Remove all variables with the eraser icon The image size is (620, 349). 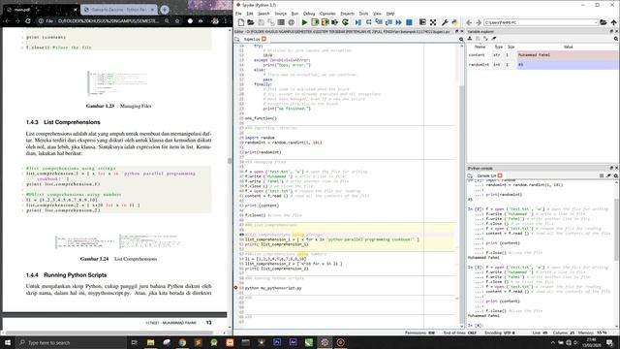coord(493,39)
